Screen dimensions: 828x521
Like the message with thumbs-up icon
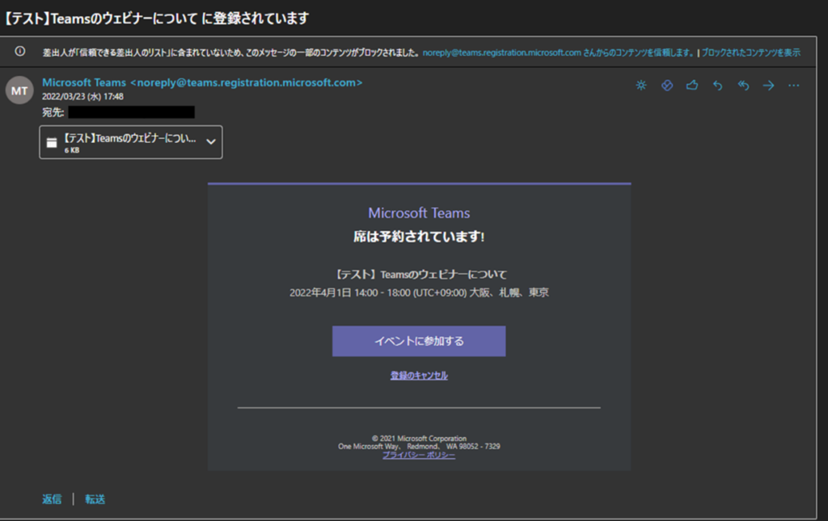click(692, 86)
